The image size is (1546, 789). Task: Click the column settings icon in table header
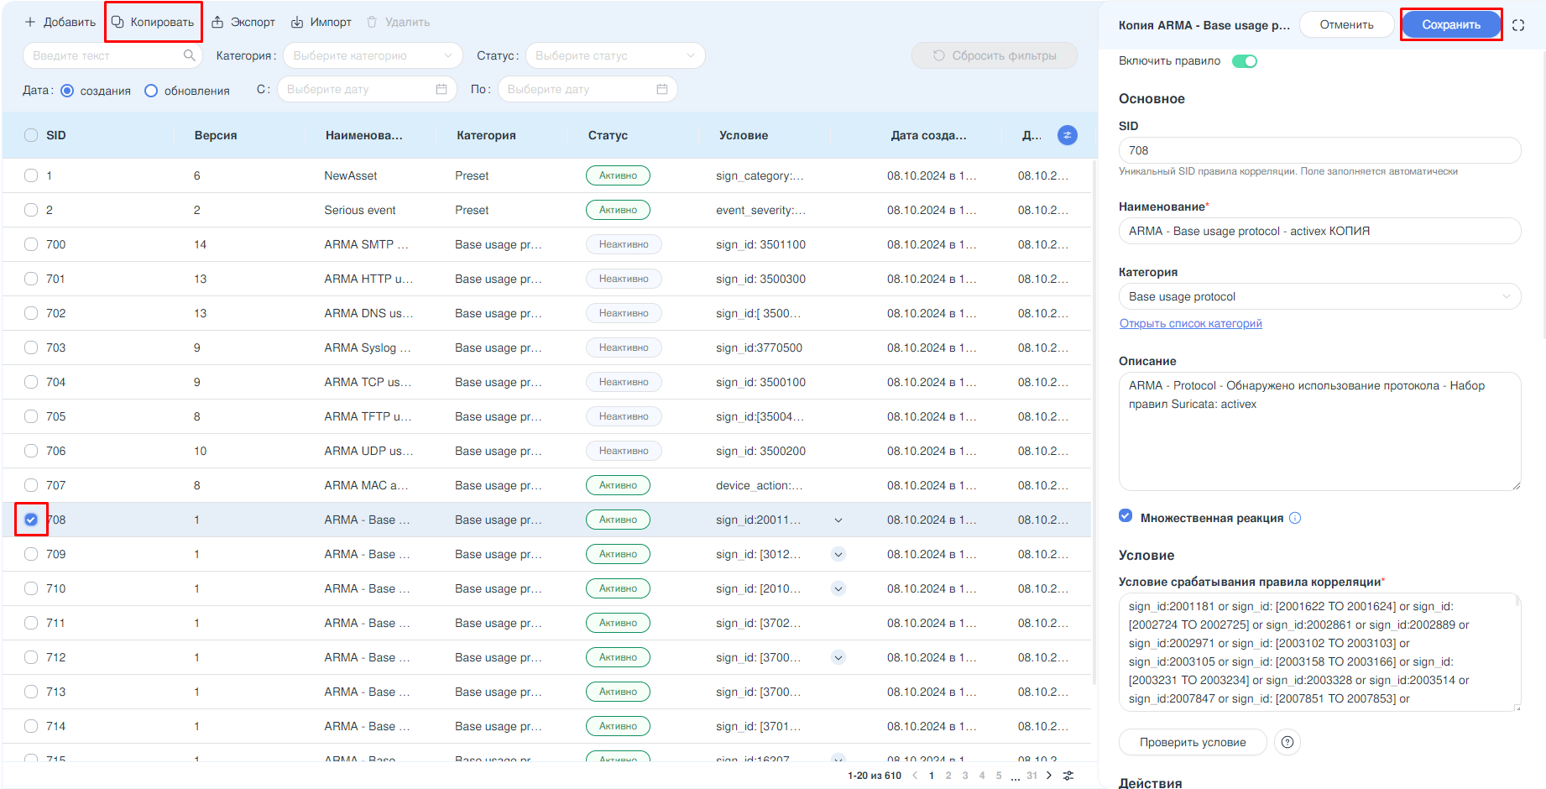[1067, 135]
